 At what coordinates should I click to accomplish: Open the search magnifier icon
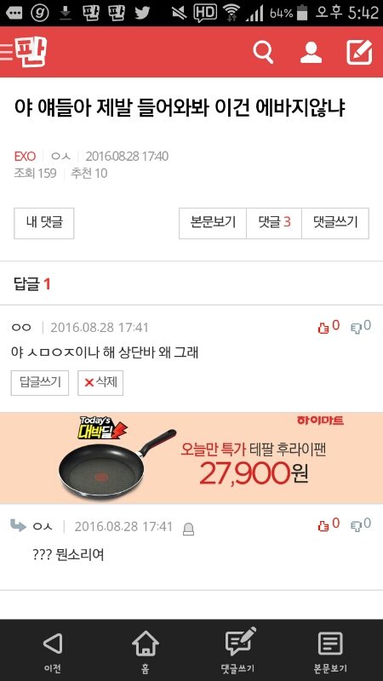click(x=263, y=53)
